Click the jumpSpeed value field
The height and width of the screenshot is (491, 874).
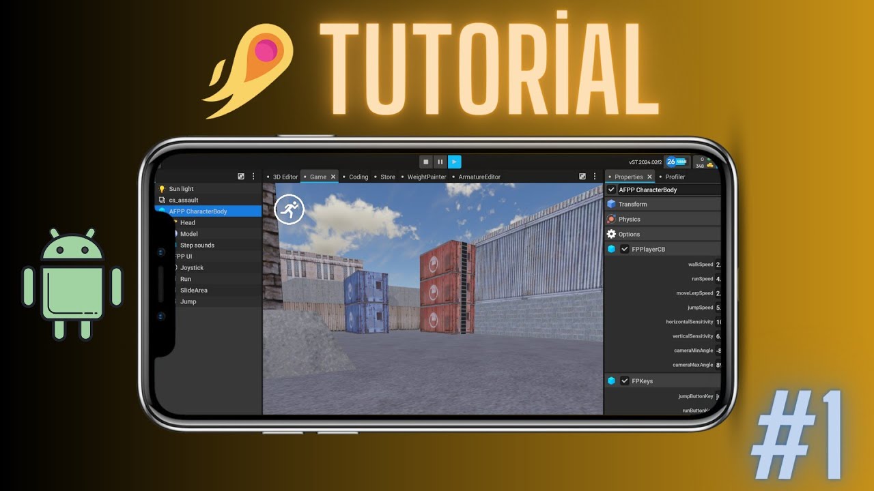click(x=718, y=308)
